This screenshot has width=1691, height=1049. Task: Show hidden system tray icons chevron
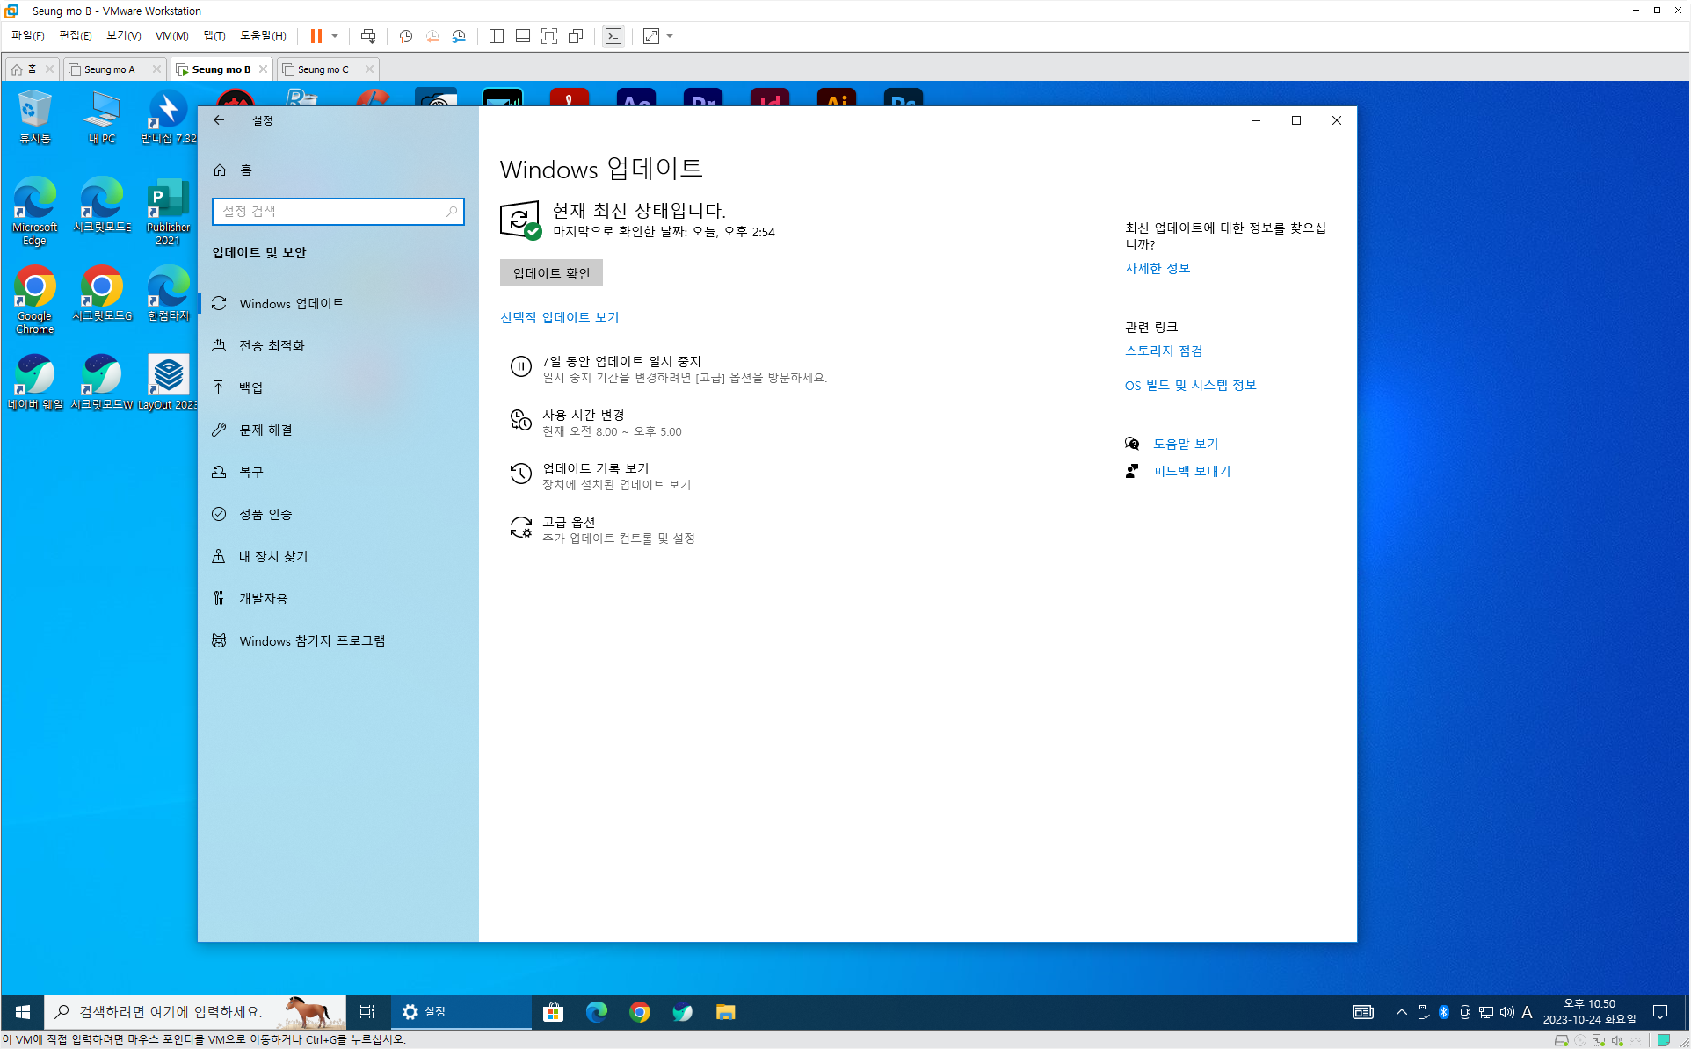click(x=1401, y=1012)
